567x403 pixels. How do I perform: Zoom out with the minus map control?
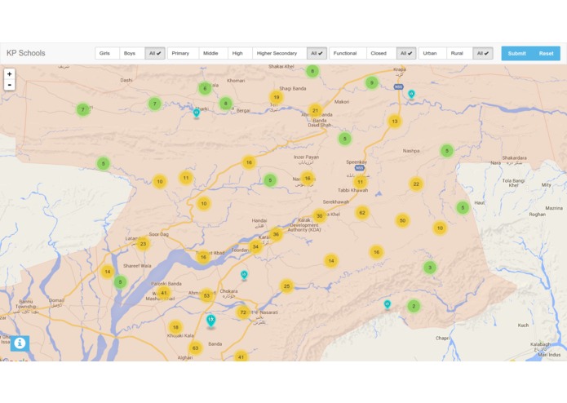pyautogui.click(x=10, y=85)
